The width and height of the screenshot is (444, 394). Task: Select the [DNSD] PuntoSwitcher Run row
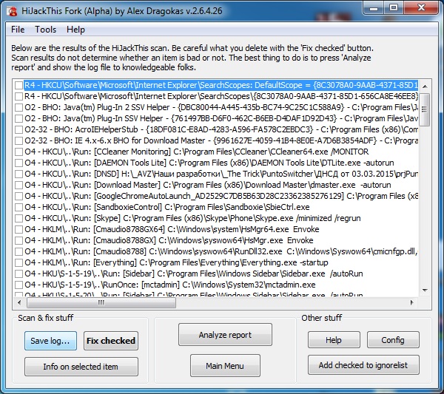click(221, 174)
